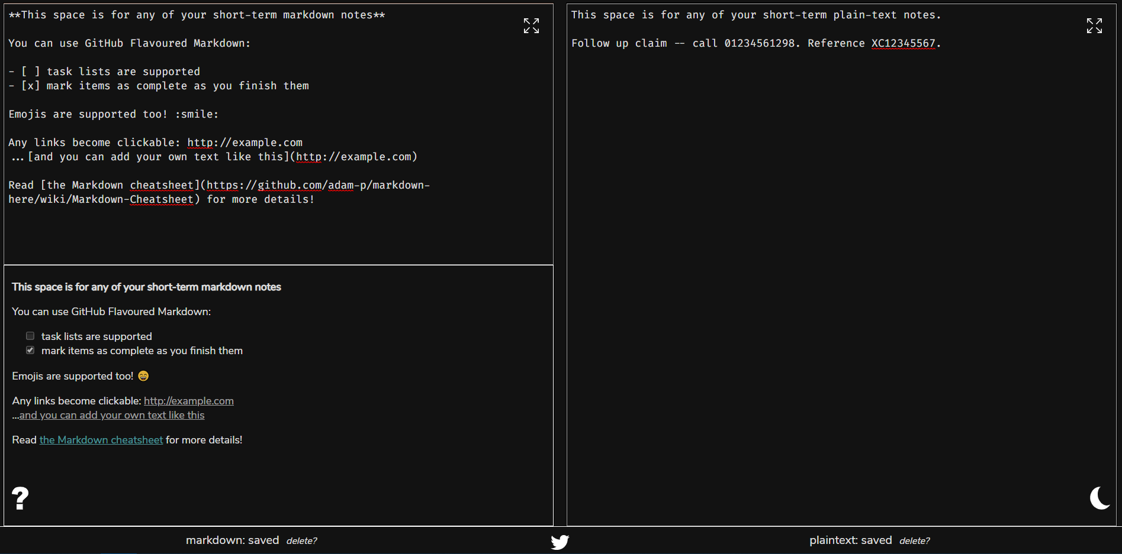Click the misspelled reference 'XC12345567'
Viewport: 1122px width, 554px height.
(904, 43)
